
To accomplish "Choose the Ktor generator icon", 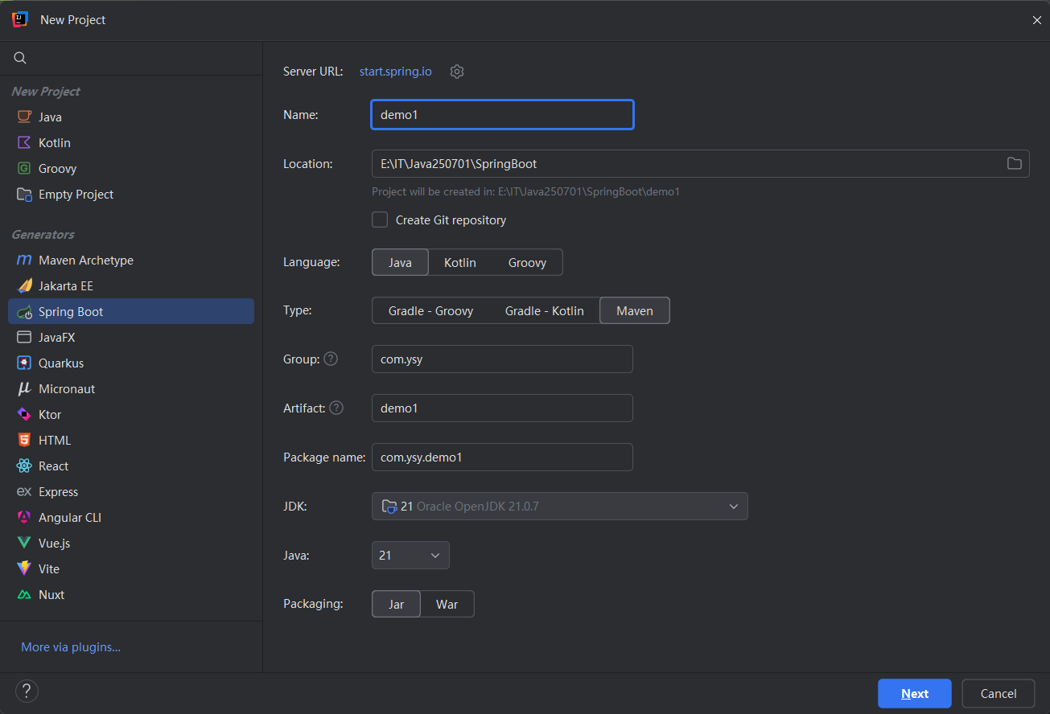I will coord(24,414).
